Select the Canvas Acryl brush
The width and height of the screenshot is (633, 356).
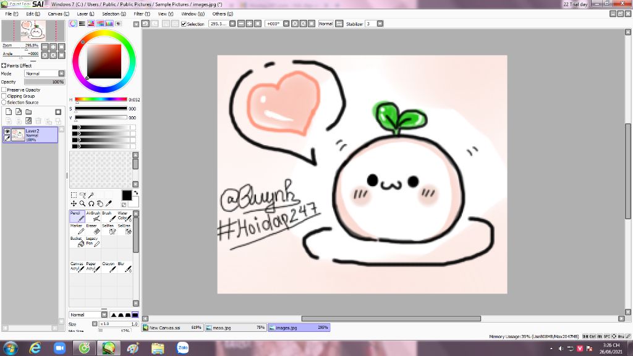77,267
